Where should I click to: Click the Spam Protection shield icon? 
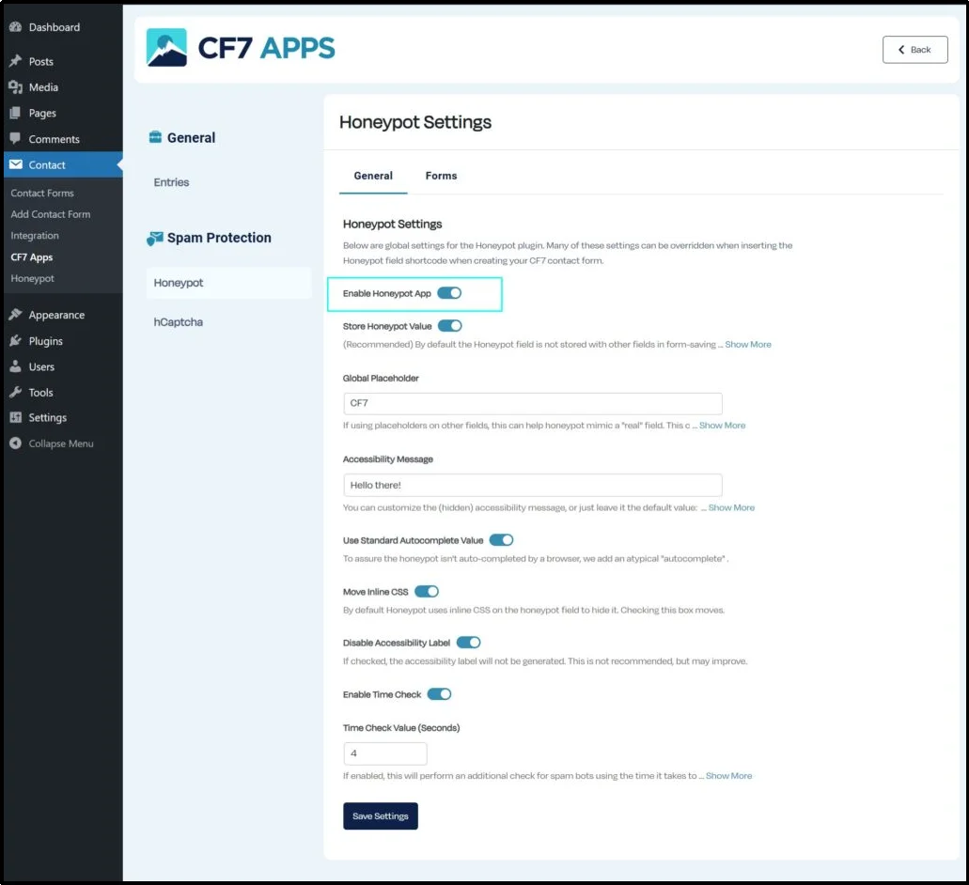click(153, 238)
